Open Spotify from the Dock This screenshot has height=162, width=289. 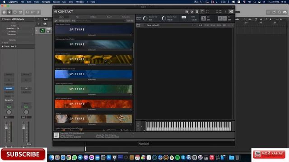coord(177,157)
